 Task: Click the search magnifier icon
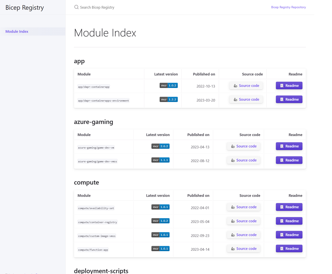click(76, 7)
